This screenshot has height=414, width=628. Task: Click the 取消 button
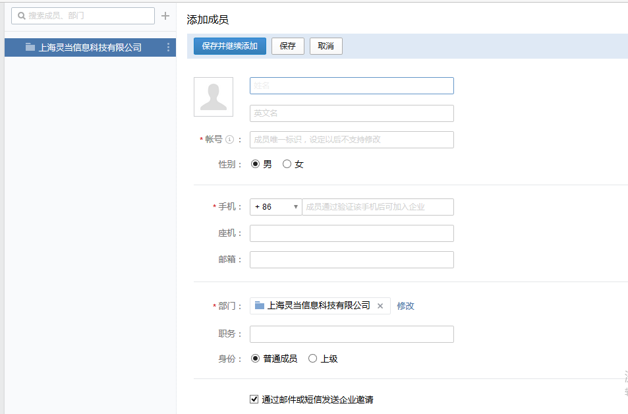(326, 46)
